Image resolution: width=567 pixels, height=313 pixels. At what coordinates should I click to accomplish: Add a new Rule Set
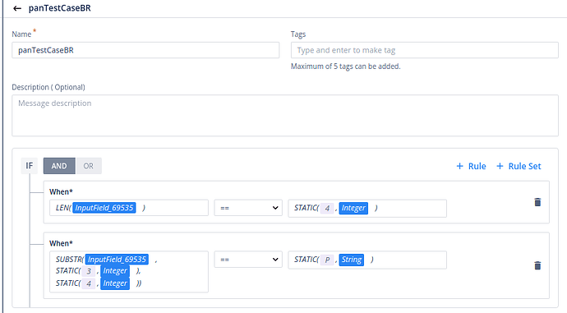point(519,166)
